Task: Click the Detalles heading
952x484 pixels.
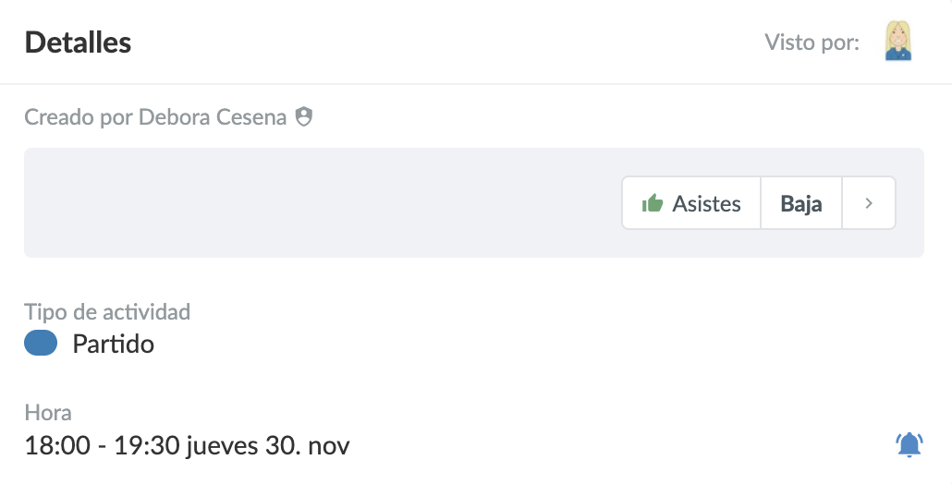Action: click(78, 42)
